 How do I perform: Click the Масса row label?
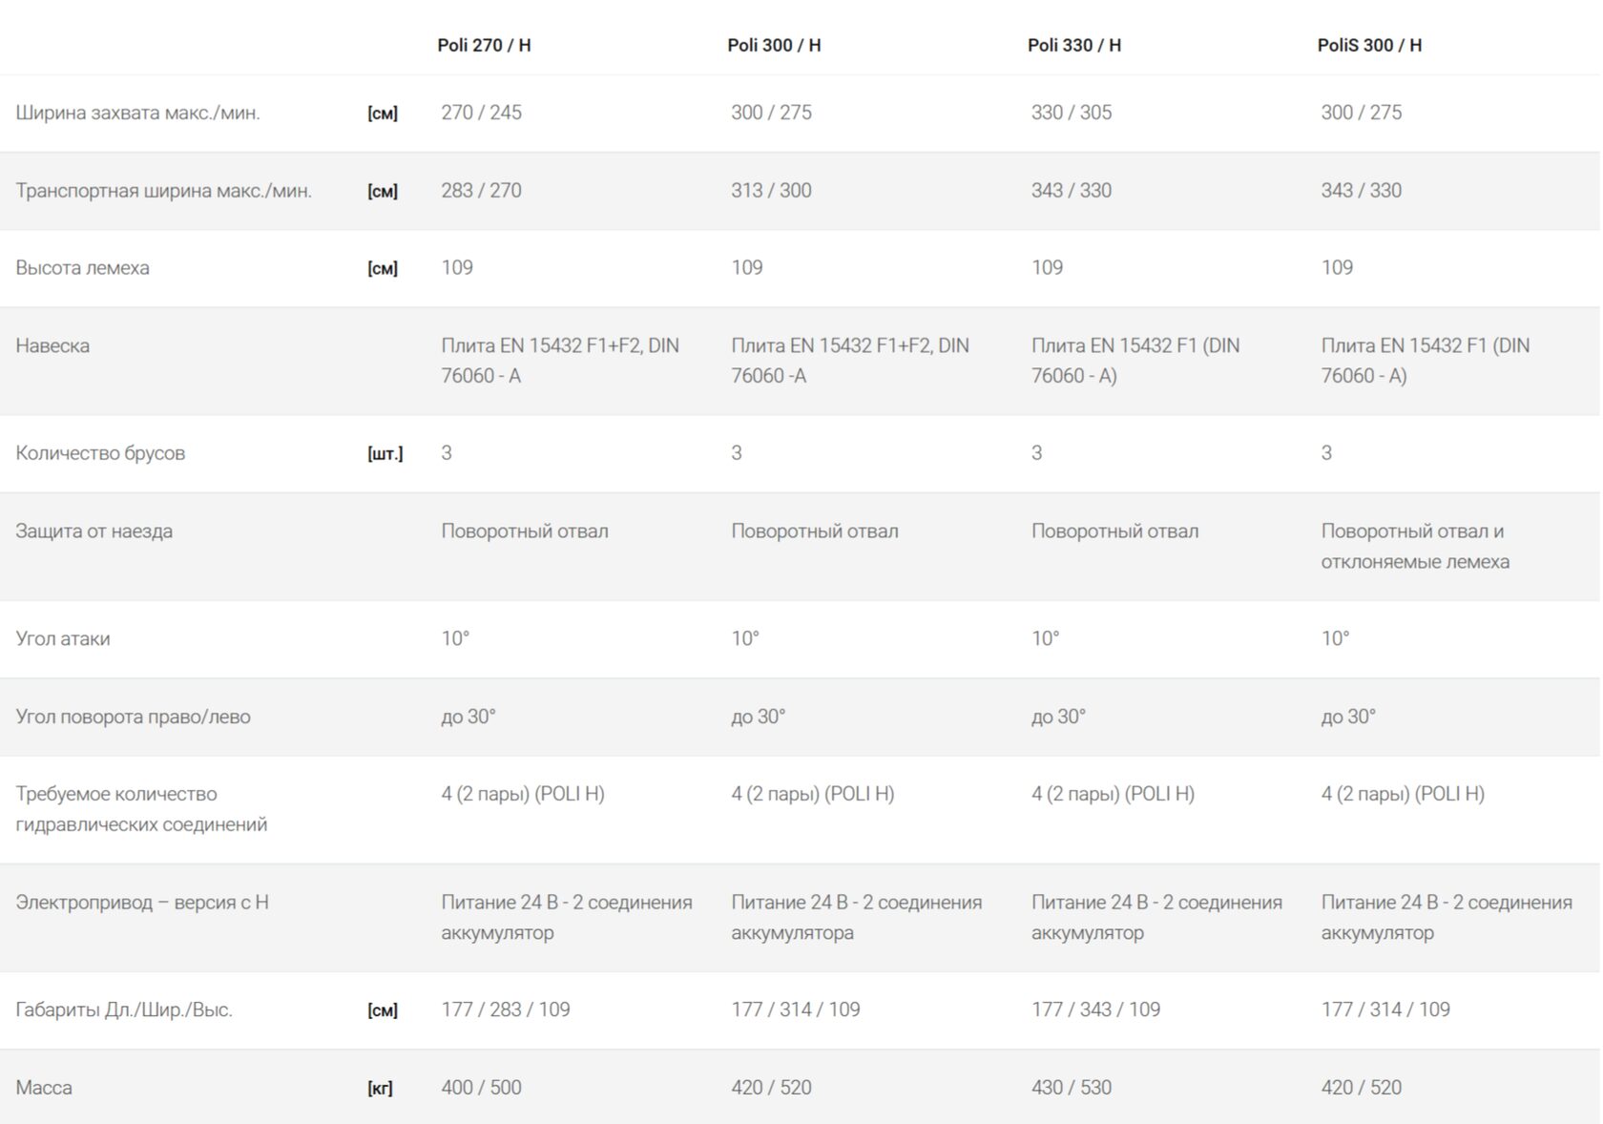44,1088
